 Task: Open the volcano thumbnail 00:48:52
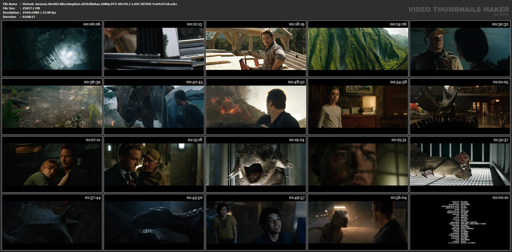click(x=256, y=106)
